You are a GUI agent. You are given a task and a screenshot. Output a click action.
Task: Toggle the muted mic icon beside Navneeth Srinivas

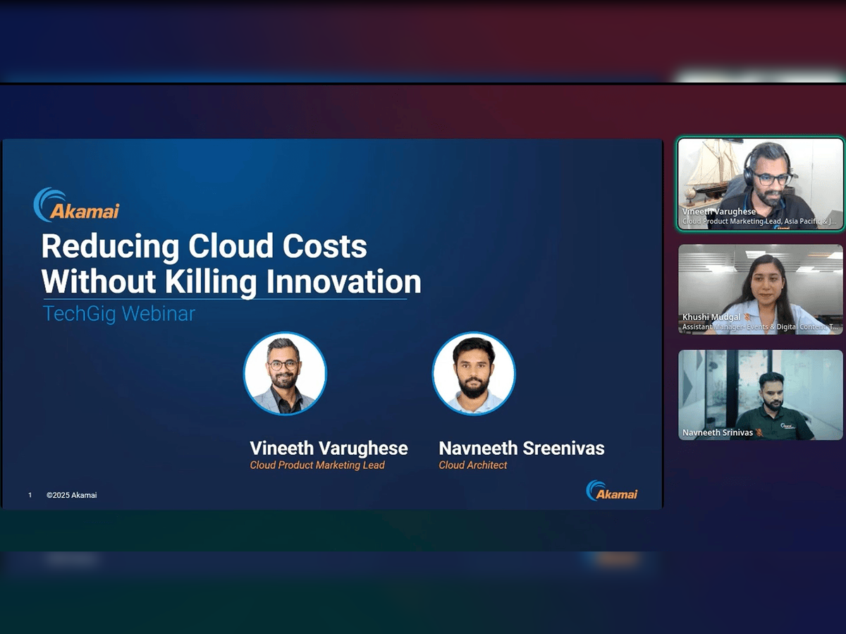click(x=759, y=432)
